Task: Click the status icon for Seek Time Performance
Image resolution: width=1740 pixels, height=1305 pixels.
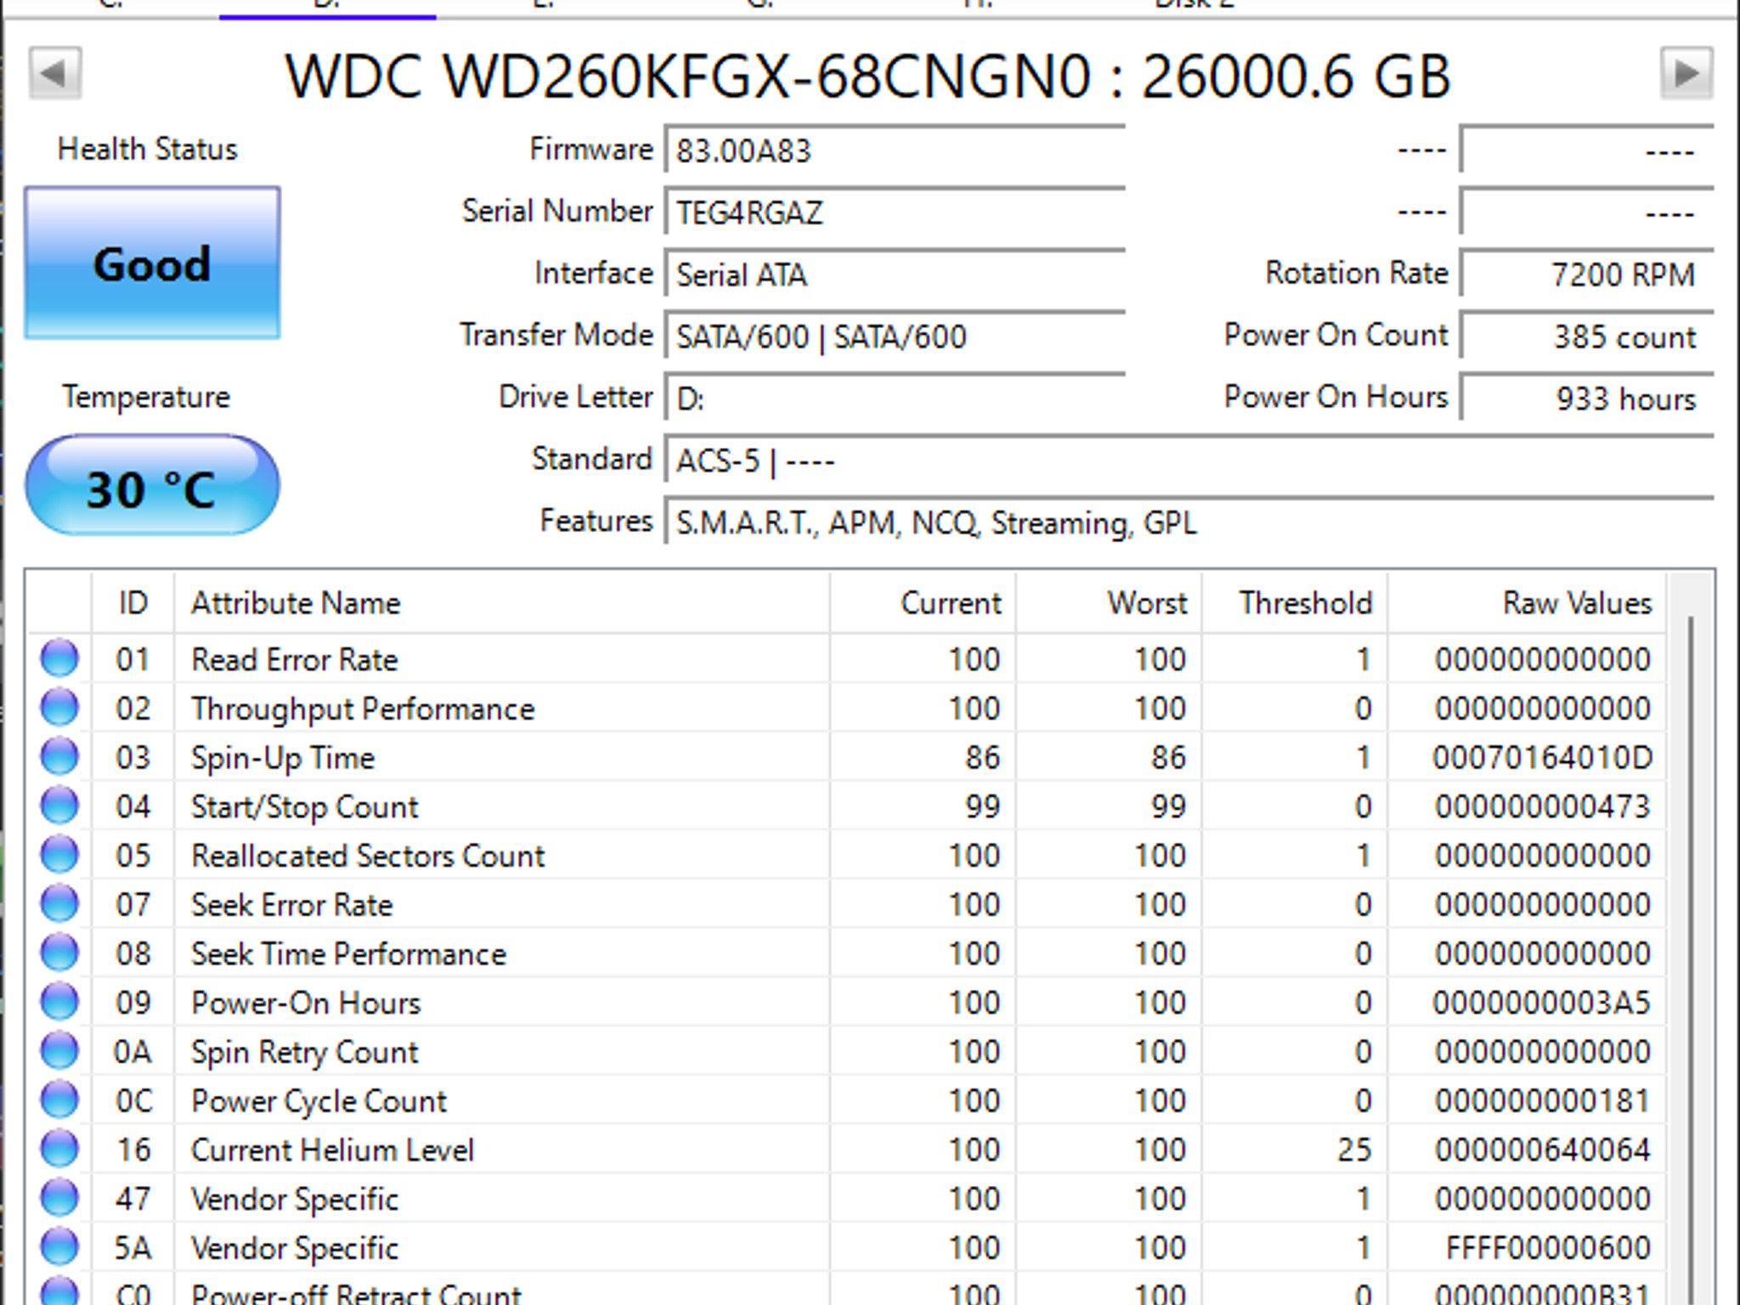Action: pos(59,953)
